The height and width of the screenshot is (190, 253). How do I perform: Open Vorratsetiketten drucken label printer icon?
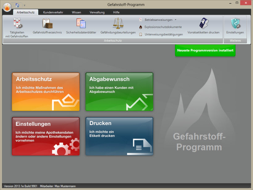(x=204, y=23)
